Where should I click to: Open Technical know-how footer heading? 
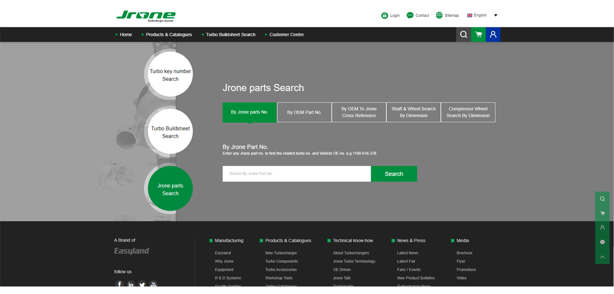[353, 240]
